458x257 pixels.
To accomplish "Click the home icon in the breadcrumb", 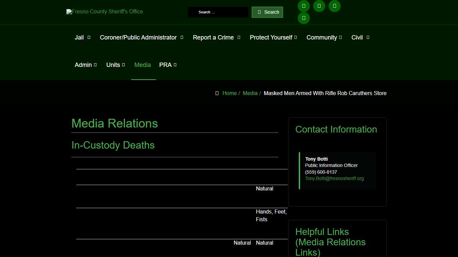I will 217,93.
